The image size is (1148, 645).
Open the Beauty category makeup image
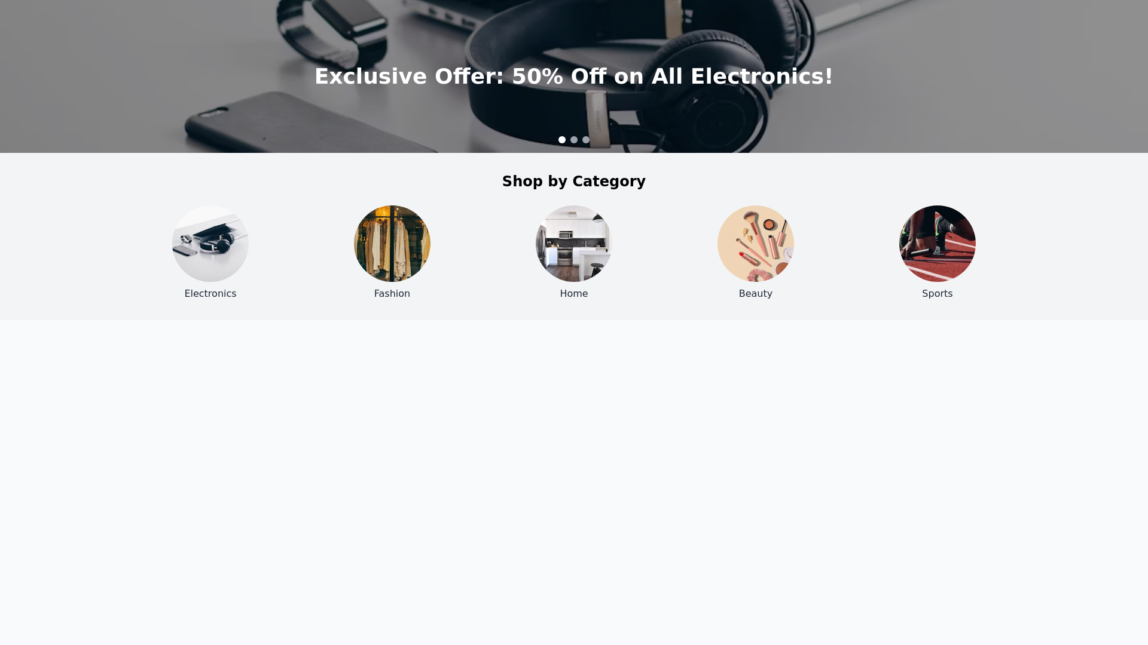pyautogui.click(x=756, y=244)
